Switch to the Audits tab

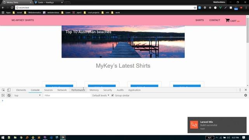pyautogui.click(x=120, y=90)
